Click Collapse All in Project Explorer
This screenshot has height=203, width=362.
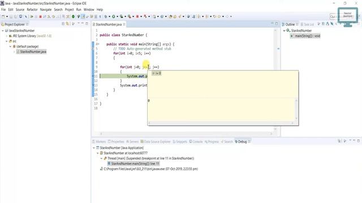[x=63, y=24]
